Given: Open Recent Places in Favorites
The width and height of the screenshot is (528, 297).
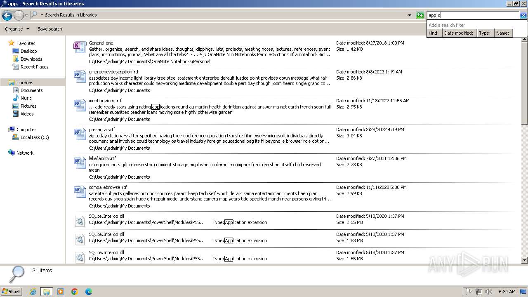Looking at the screenshot, I should [34, 67].
